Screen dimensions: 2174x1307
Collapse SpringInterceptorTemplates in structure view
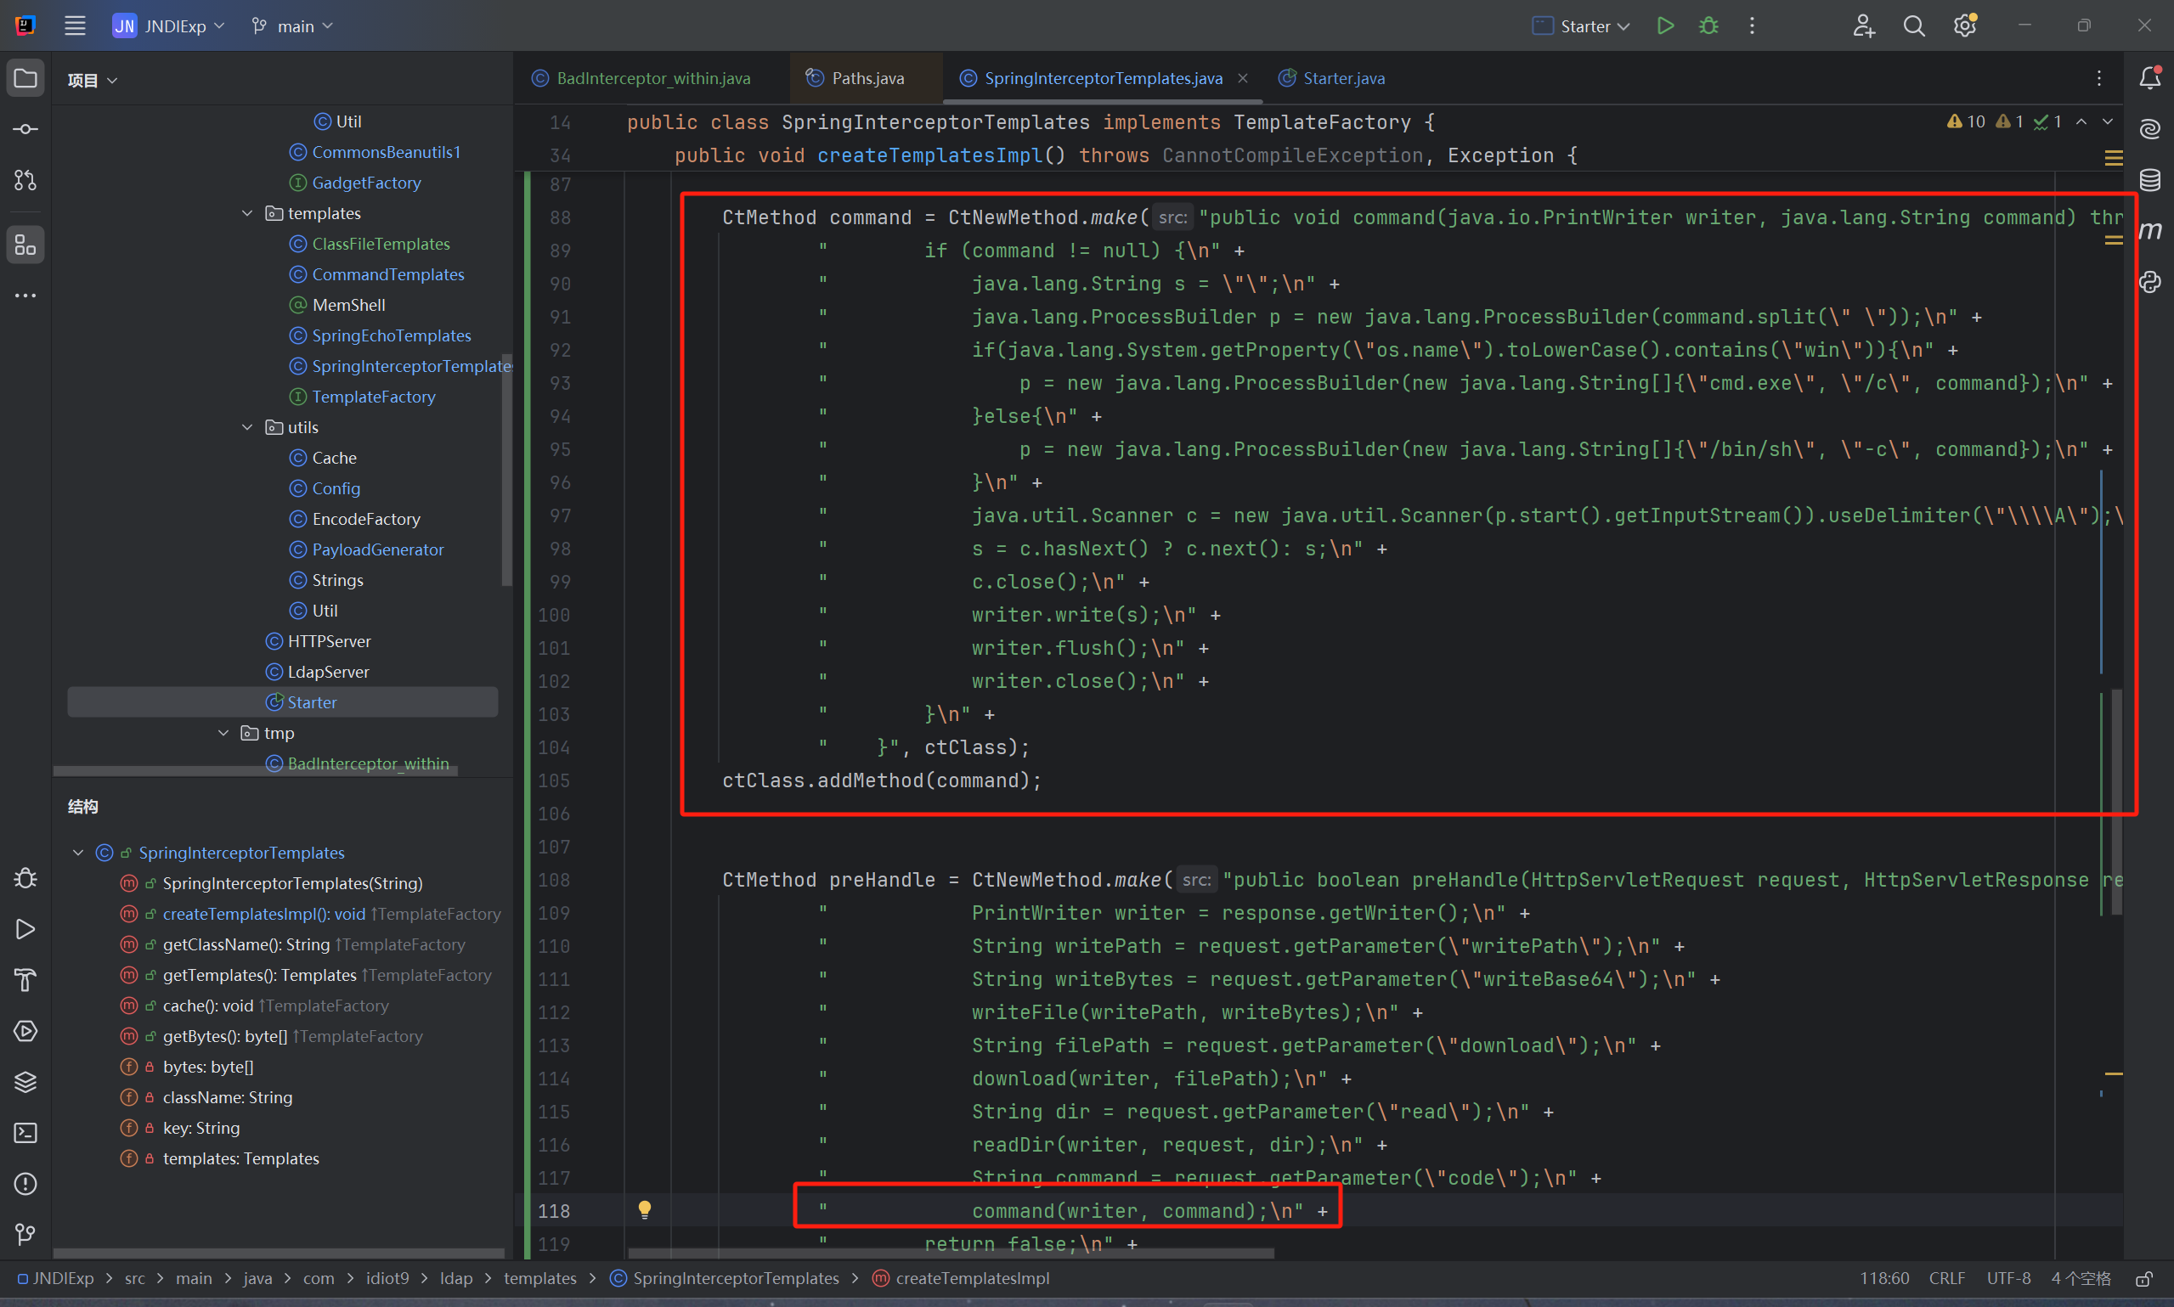pos(78,853)
